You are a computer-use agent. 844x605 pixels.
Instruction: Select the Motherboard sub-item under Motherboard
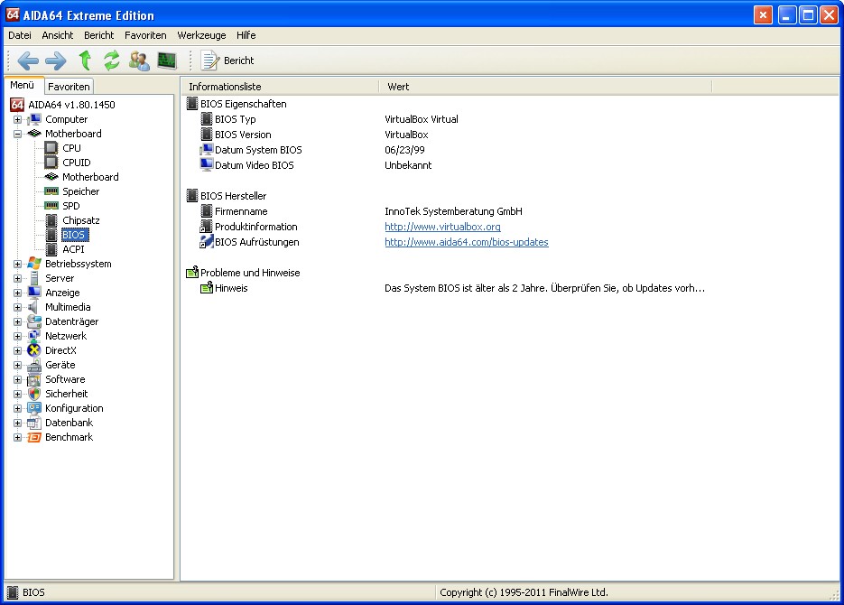(x=90, y=177)
